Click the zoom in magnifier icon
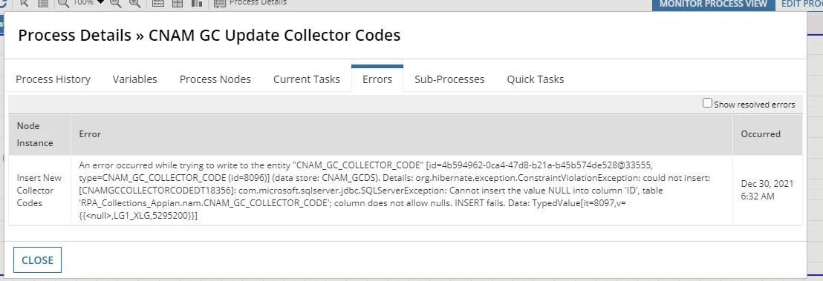823x281 pixels. pyautogui.click(x=135, y=3)
